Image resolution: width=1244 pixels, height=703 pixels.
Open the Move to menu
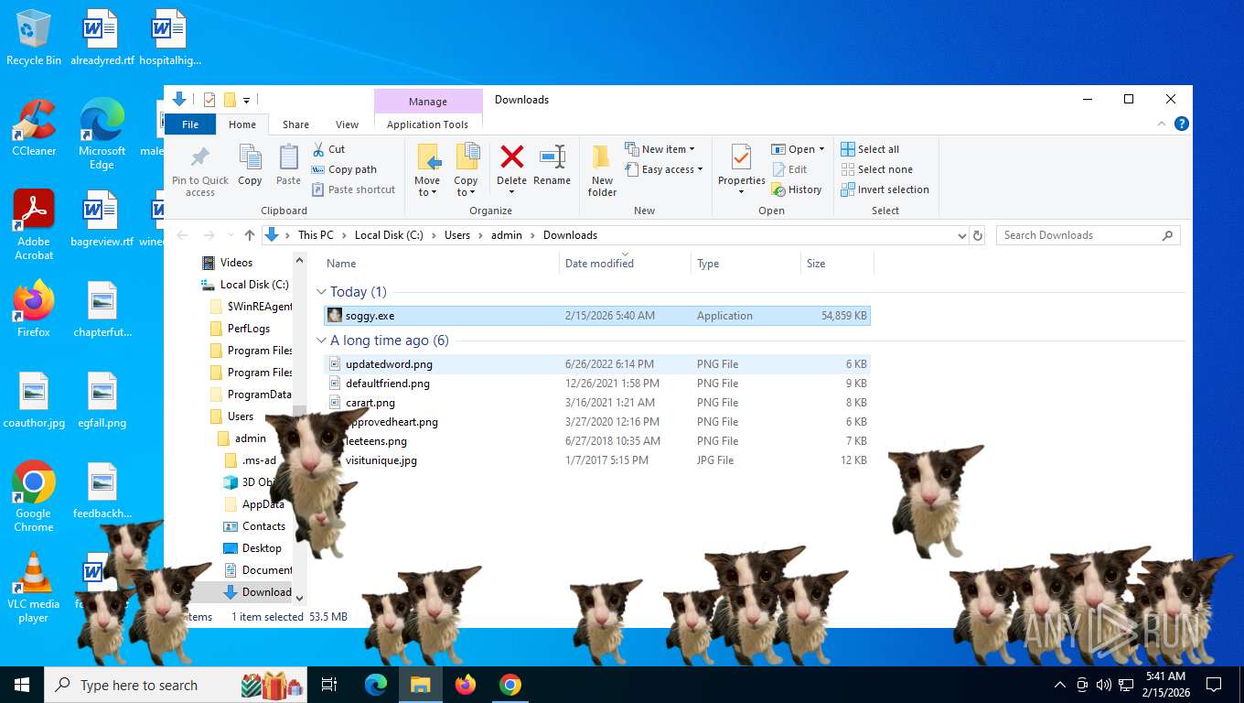pos(427,170)
